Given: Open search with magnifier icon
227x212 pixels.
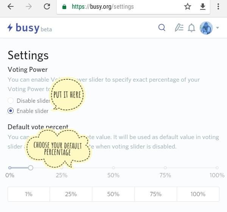Looking at the screenshot, I should coord(162,28).
